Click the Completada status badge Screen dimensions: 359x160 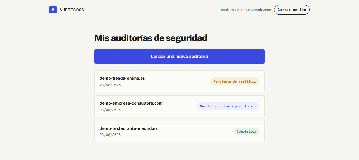246,131
